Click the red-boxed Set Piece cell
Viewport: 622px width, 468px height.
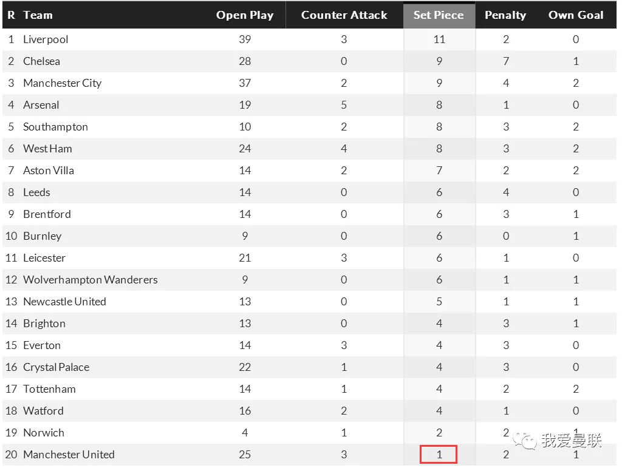(x=439, y=455)
